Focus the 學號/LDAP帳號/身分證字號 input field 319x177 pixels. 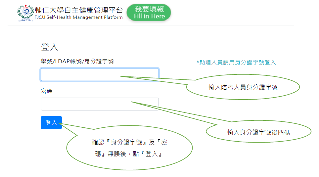(100, 75)
